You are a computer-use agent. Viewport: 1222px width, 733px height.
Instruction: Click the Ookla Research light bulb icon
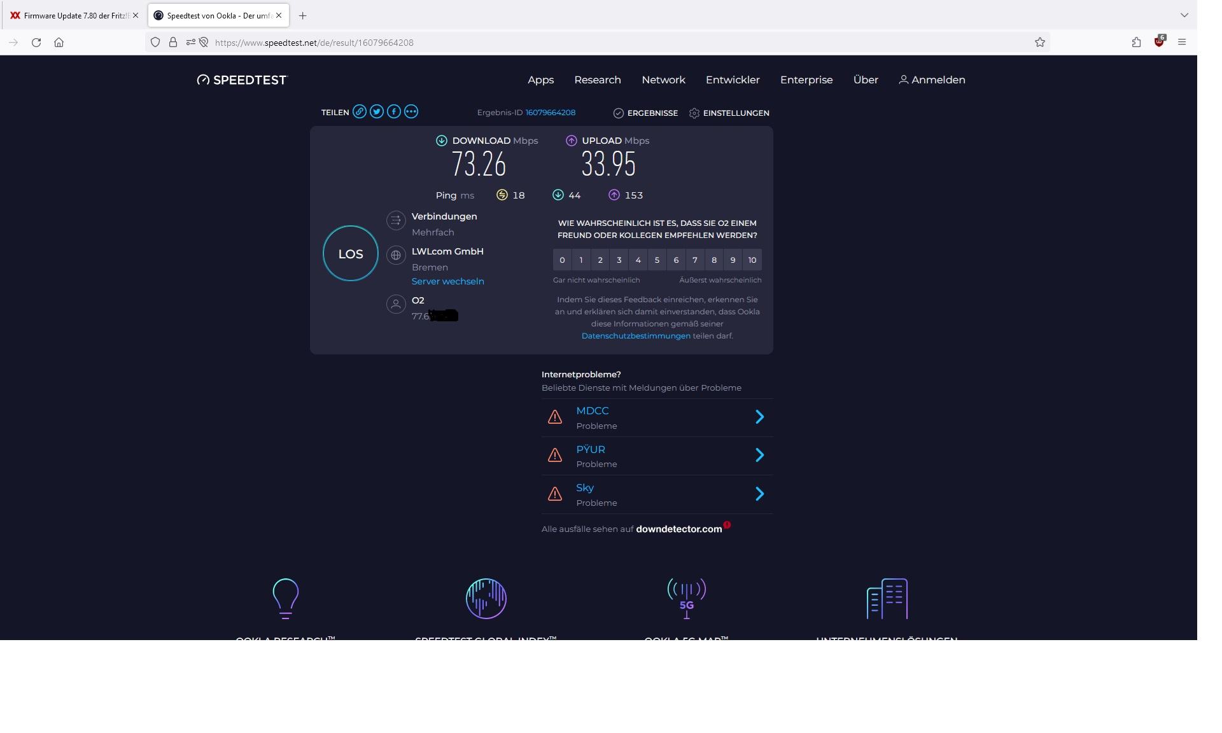285,598
